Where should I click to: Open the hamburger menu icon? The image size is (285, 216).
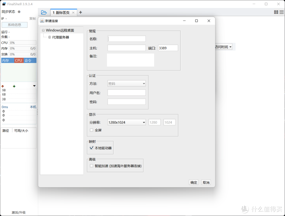282,12
